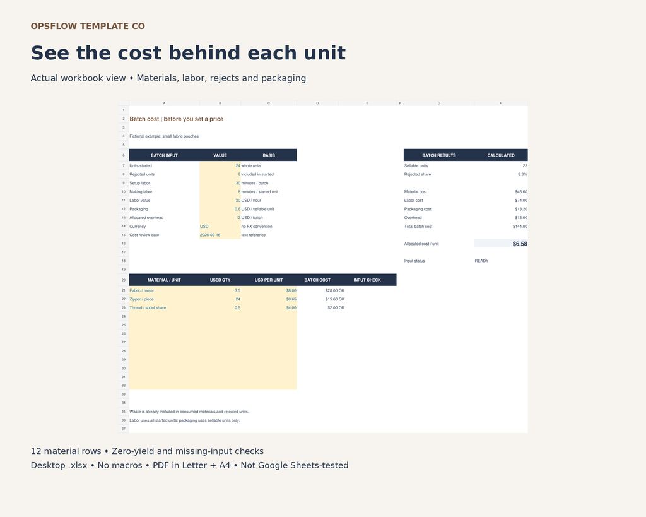Click the Labor cost value $74.00
This screenshot has width=646, height=517.
[501, 200]
